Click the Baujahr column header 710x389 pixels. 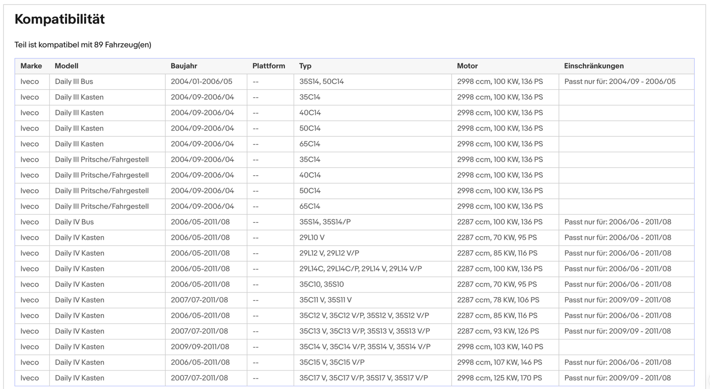[184, 66]
